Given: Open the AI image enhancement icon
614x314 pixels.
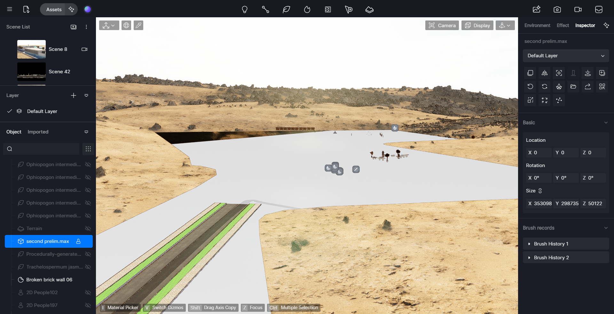Looking at the screenshot, I should 537,9.
